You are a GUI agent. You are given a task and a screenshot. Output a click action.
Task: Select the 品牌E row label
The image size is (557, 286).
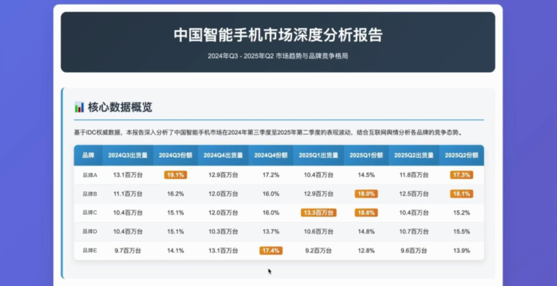click(90, 250)
